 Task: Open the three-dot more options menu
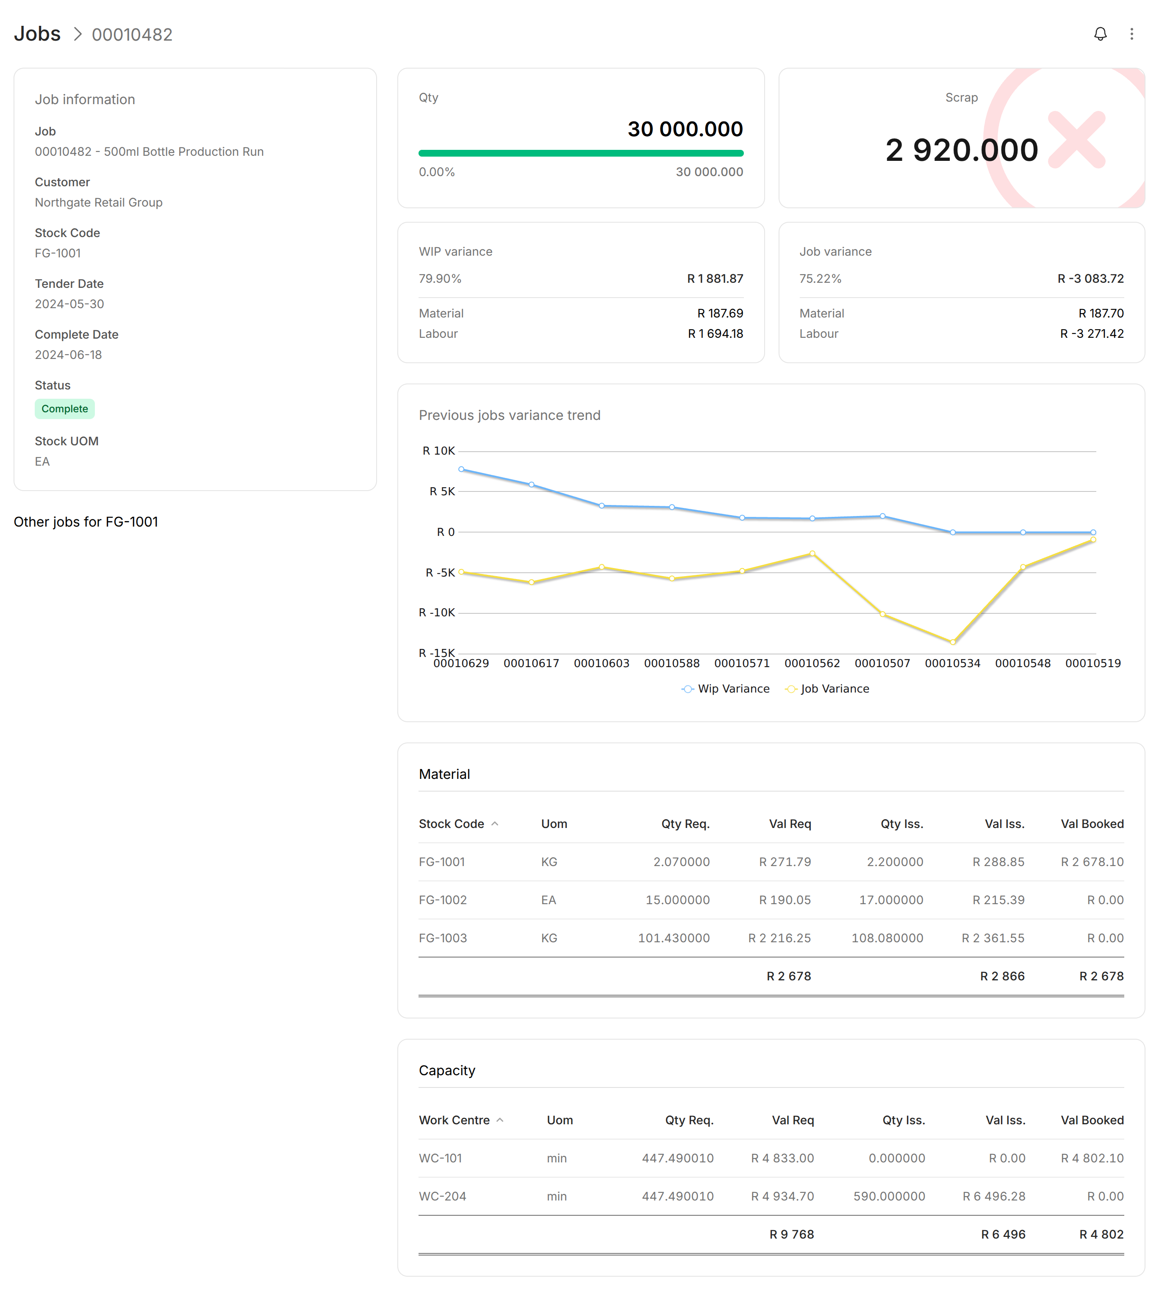click(1131, 34)
